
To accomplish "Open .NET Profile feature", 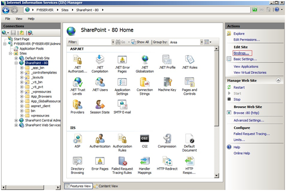I will pos(167,62).
